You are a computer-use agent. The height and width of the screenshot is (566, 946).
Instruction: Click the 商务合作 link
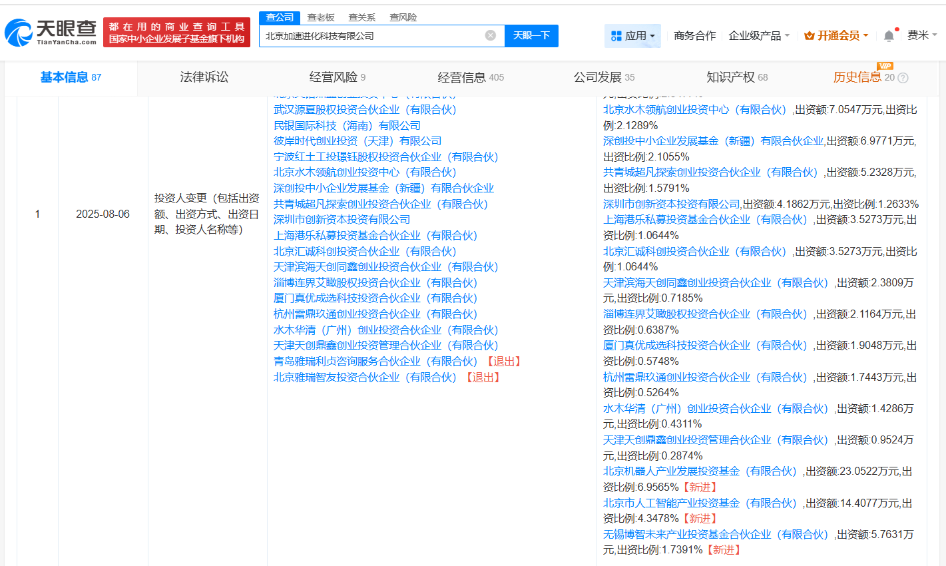(694, 35)
